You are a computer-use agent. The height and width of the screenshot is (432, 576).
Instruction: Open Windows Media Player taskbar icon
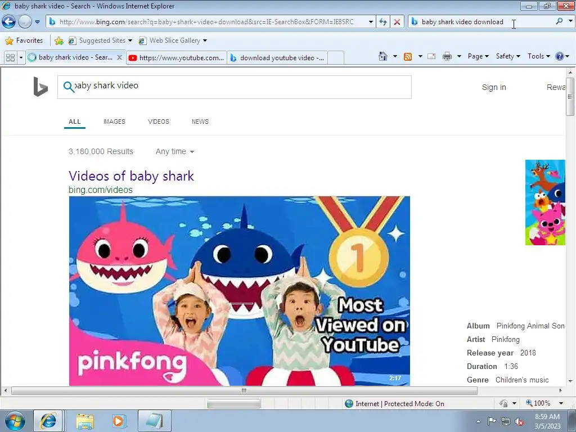pyautogui.click(x=119, y=421)
